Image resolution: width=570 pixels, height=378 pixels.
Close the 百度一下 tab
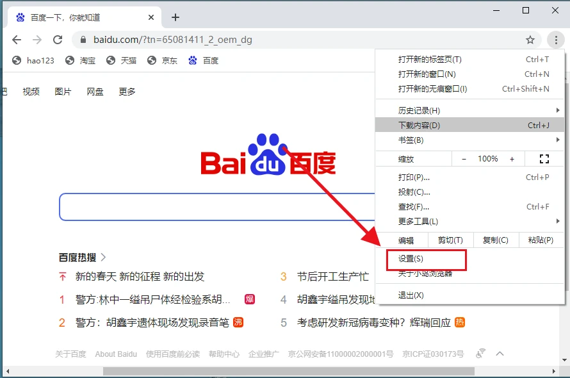click(151, 17)
